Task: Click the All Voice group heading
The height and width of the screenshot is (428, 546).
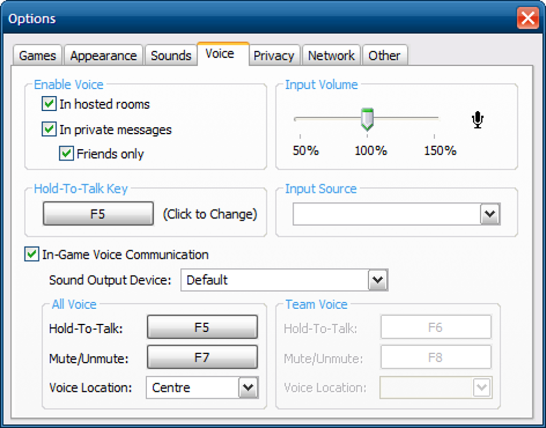Action: (74, 304)
